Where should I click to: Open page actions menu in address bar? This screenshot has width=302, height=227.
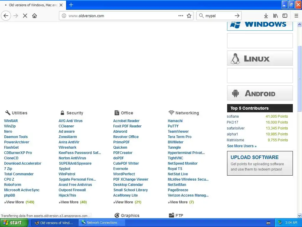point(181,16)
